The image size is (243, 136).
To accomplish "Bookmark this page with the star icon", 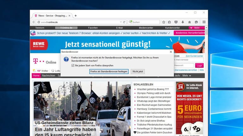I will click(164, 22).
